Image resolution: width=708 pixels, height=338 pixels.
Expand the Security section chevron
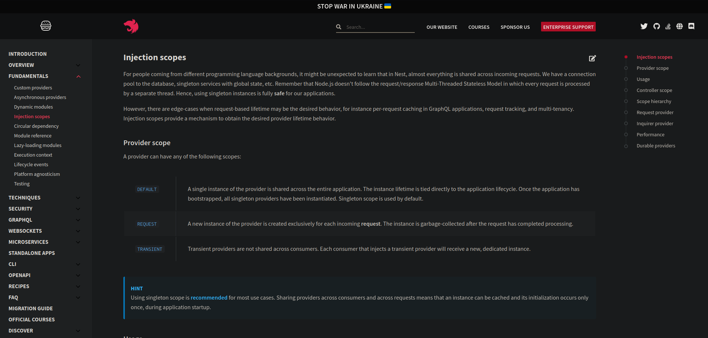78,209
